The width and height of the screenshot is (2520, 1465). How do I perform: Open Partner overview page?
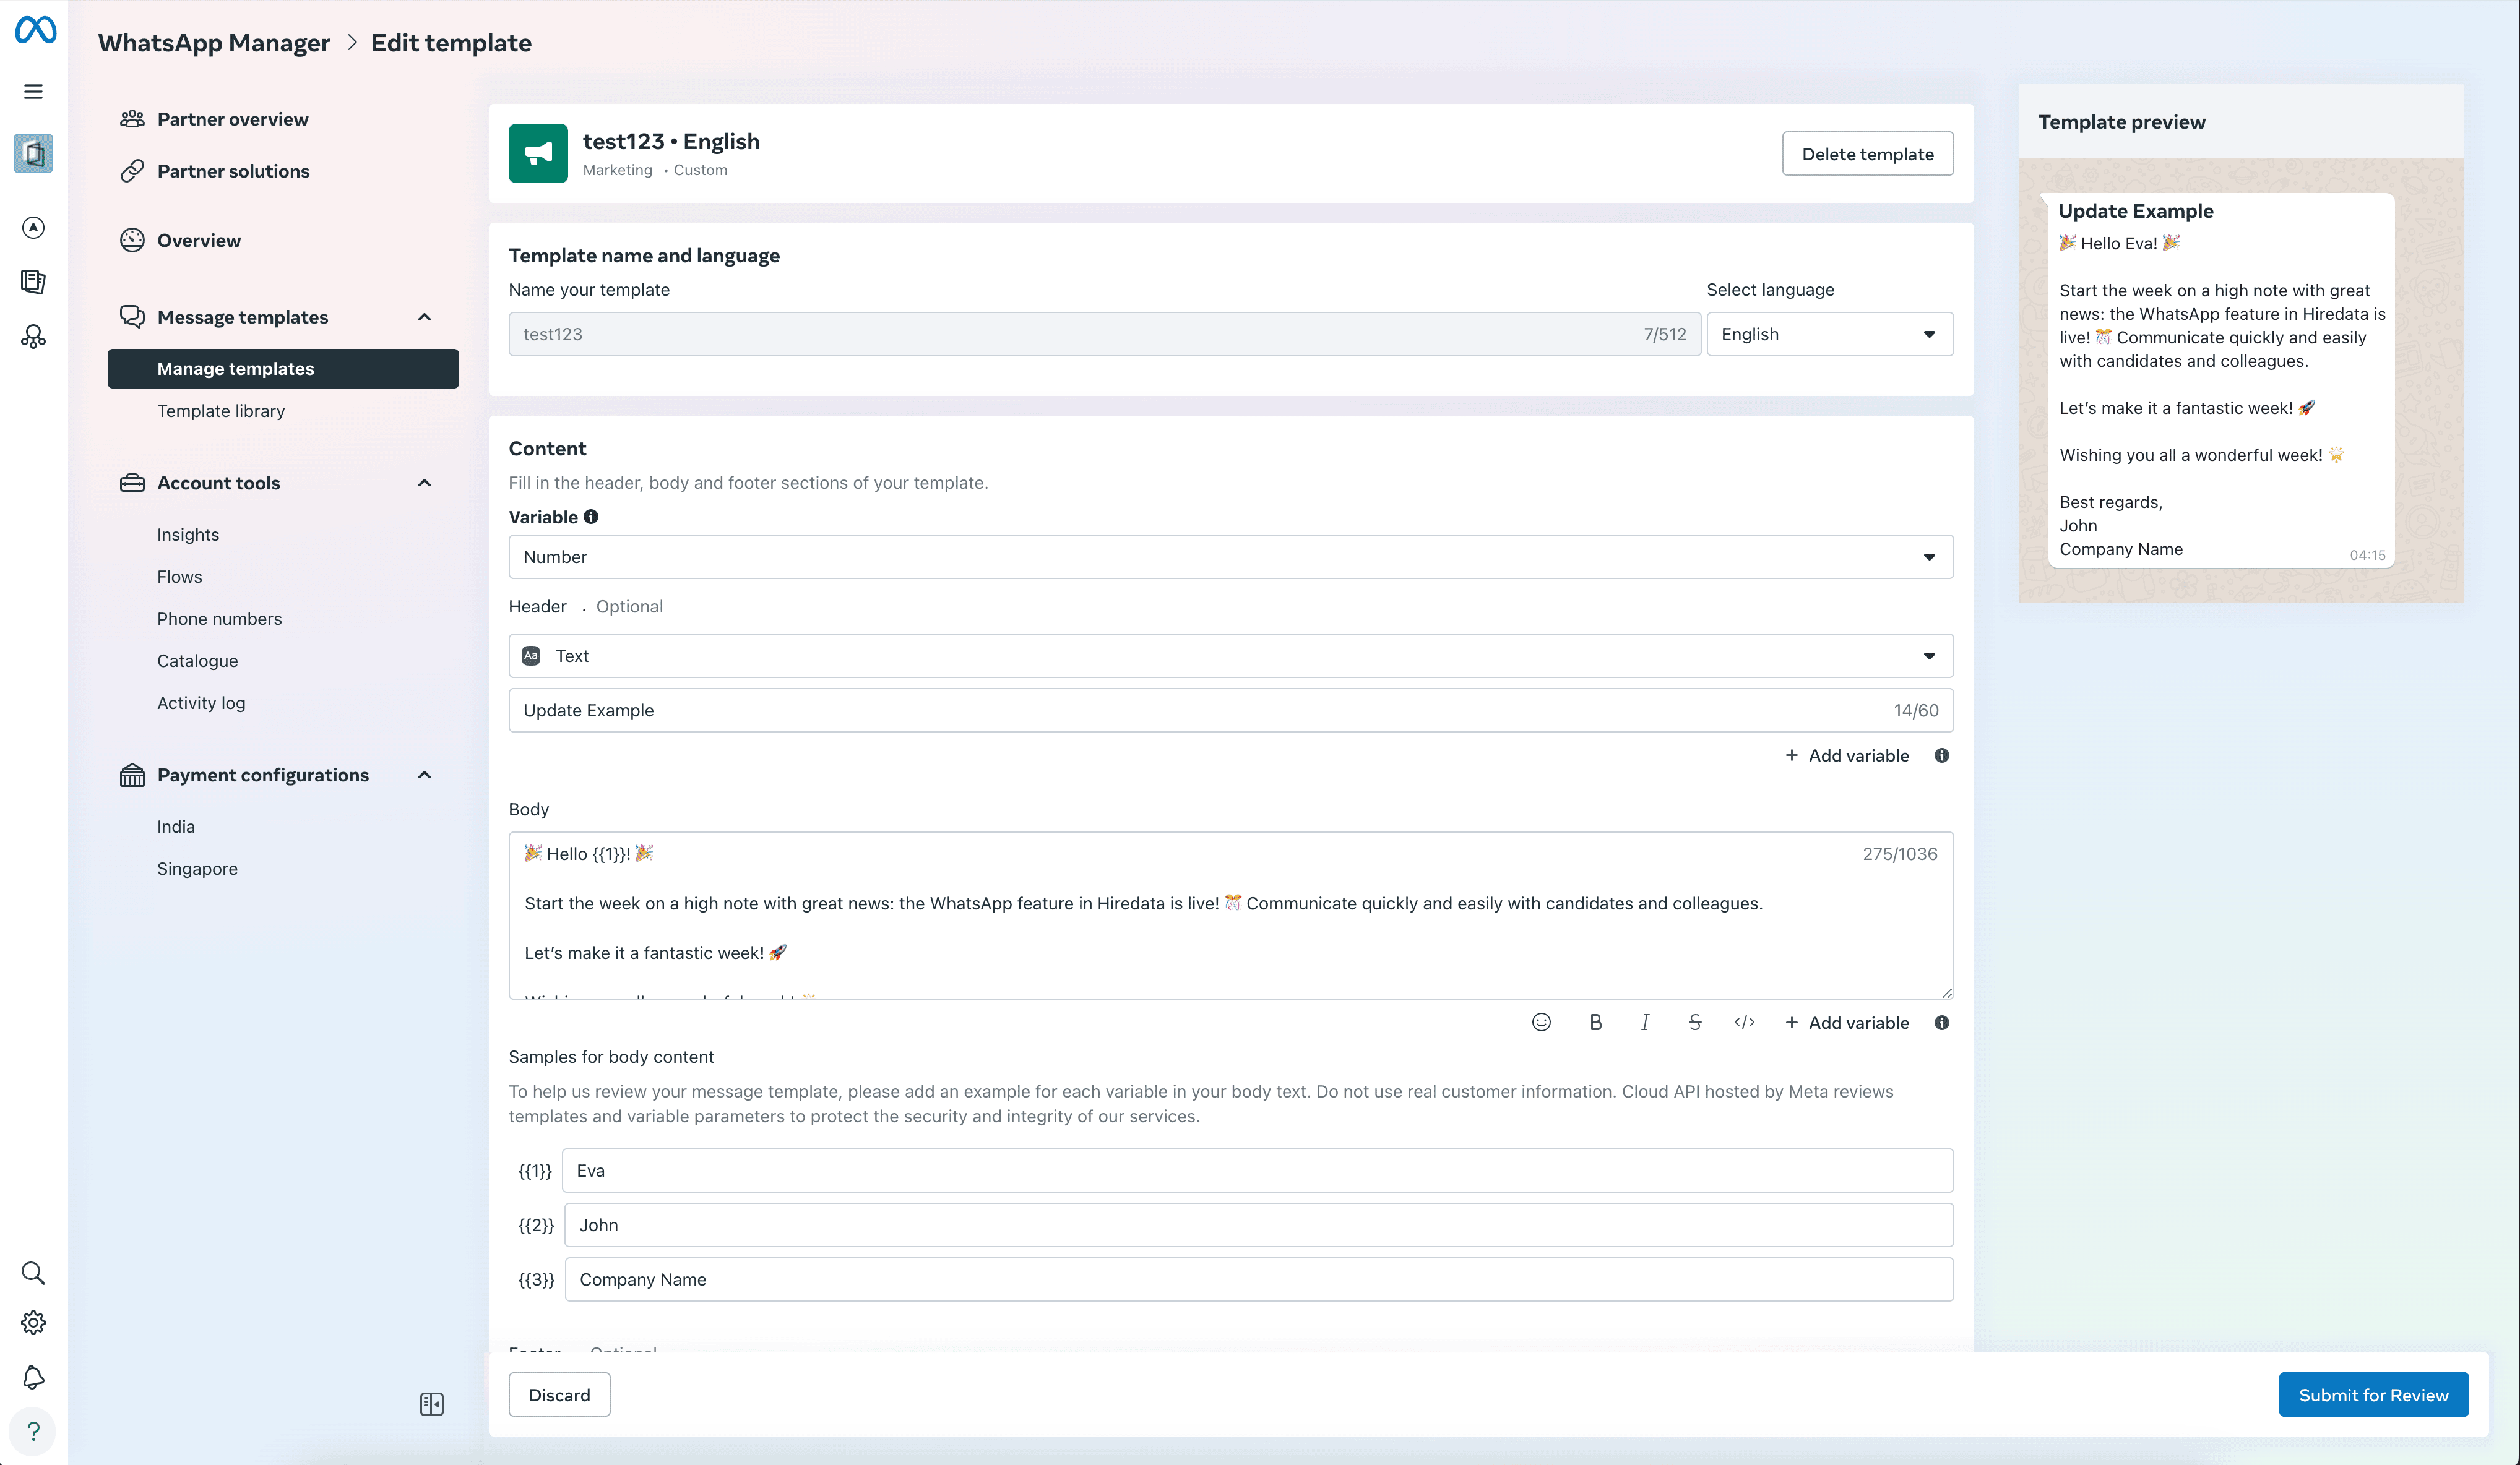coord(232,119)
